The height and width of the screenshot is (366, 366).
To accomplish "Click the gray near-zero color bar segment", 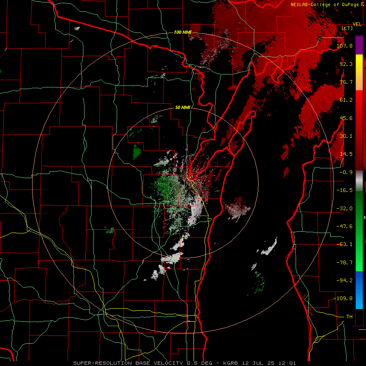I will (359, 181).
